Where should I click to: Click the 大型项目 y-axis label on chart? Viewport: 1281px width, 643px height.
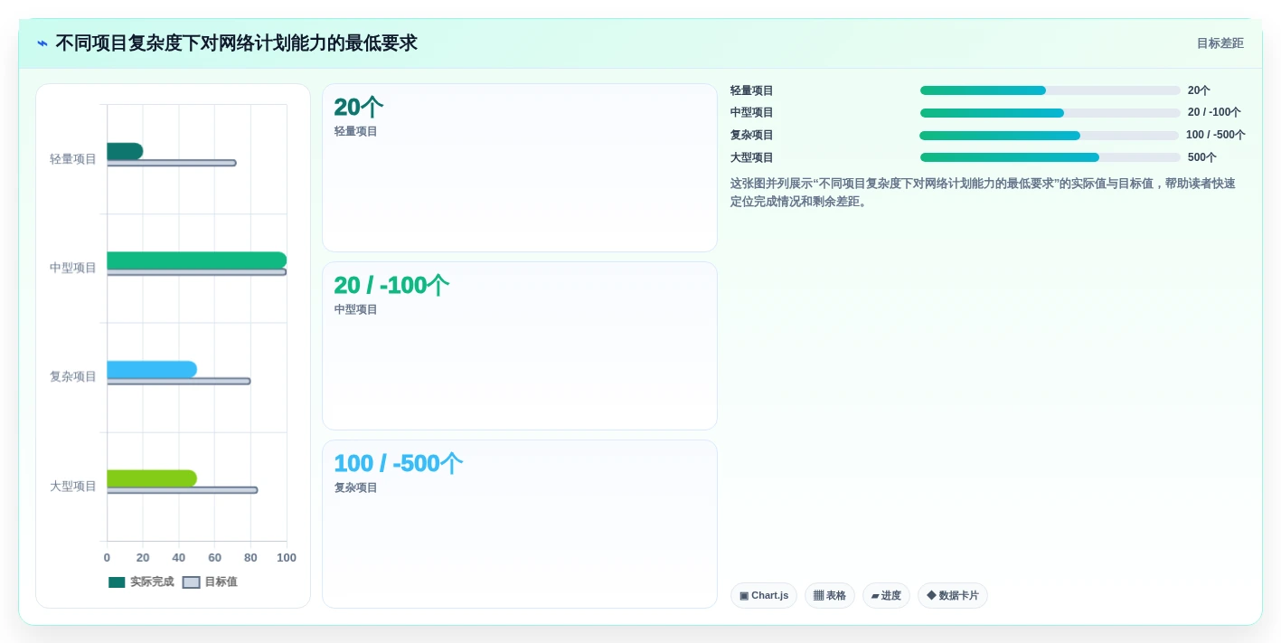(73, 486)
